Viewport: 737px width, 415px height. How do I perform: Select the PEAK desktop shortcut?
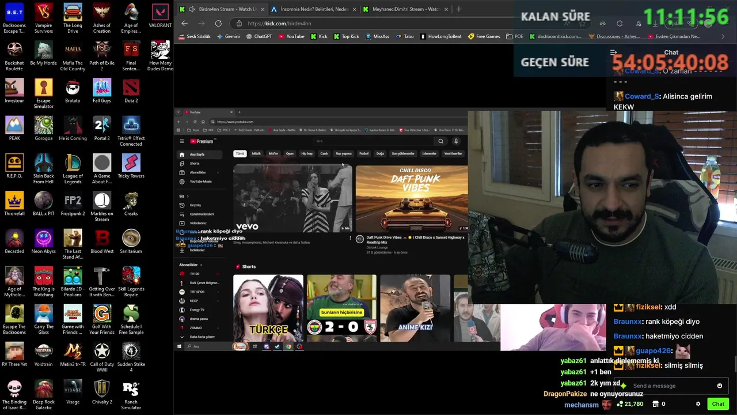pyautogui.click(x=14, y=129)
